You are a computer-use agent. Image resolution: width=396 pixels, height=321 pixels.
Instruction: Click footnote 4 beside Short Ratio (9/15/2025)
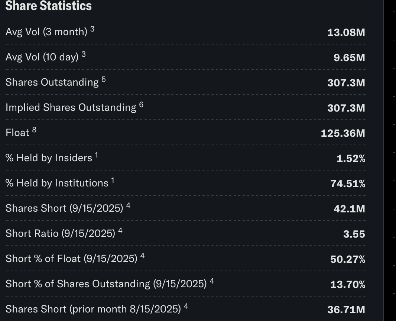pyautogui.click(x=120, y=231)
